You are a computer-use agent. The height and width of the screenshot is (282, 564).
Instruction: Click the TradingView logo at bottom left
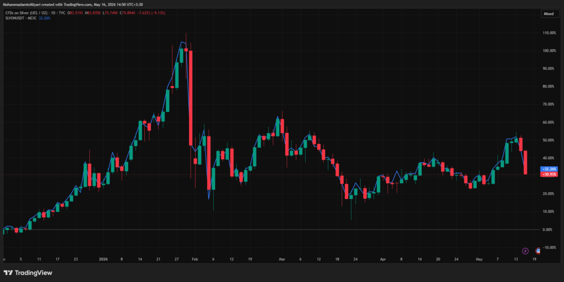[x=28, y=273]
